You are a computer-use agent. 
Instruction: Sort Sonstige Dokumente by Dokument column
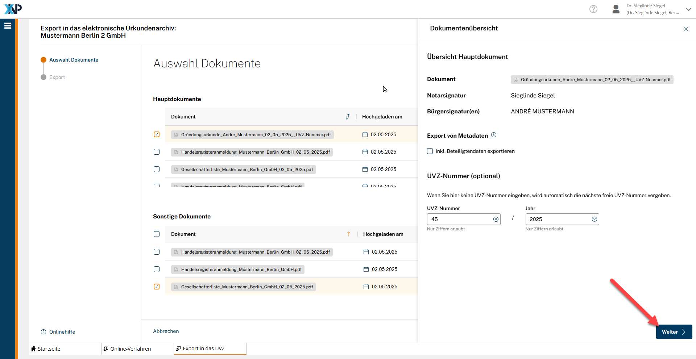point(349,234)
